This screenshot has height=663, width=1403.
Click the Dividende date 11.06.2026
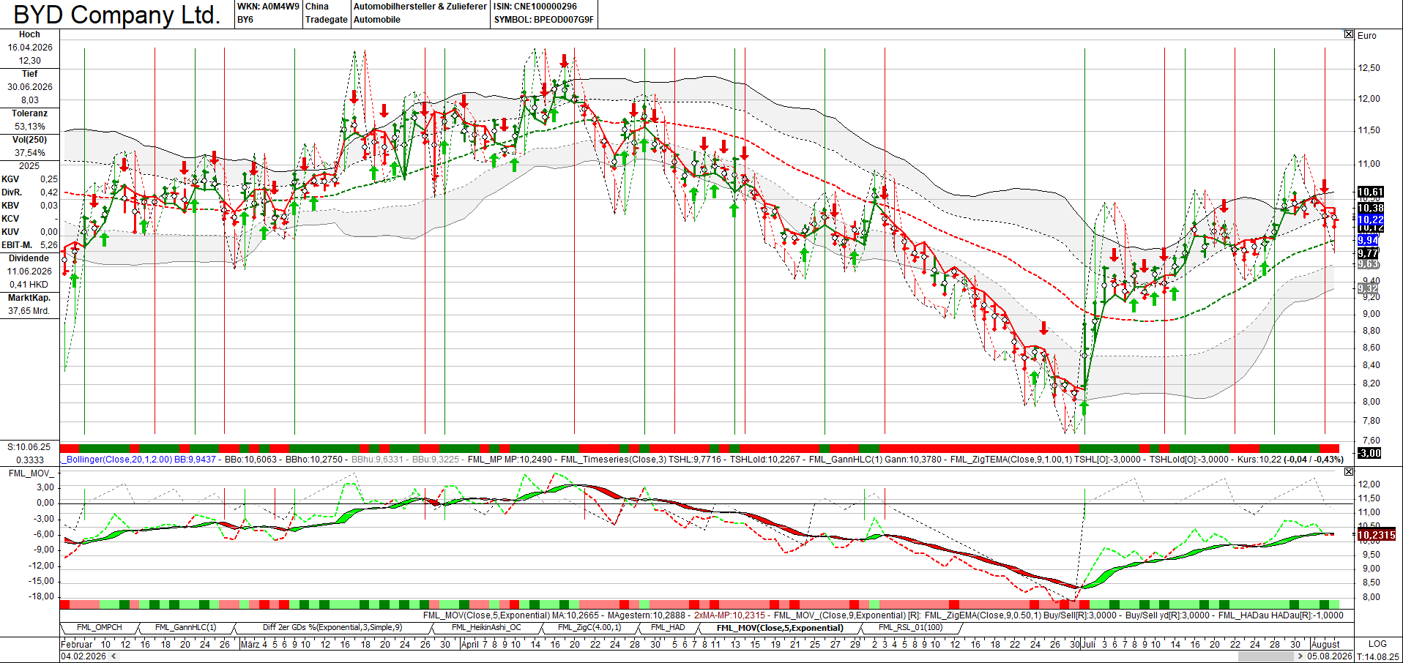coord(30,271)
